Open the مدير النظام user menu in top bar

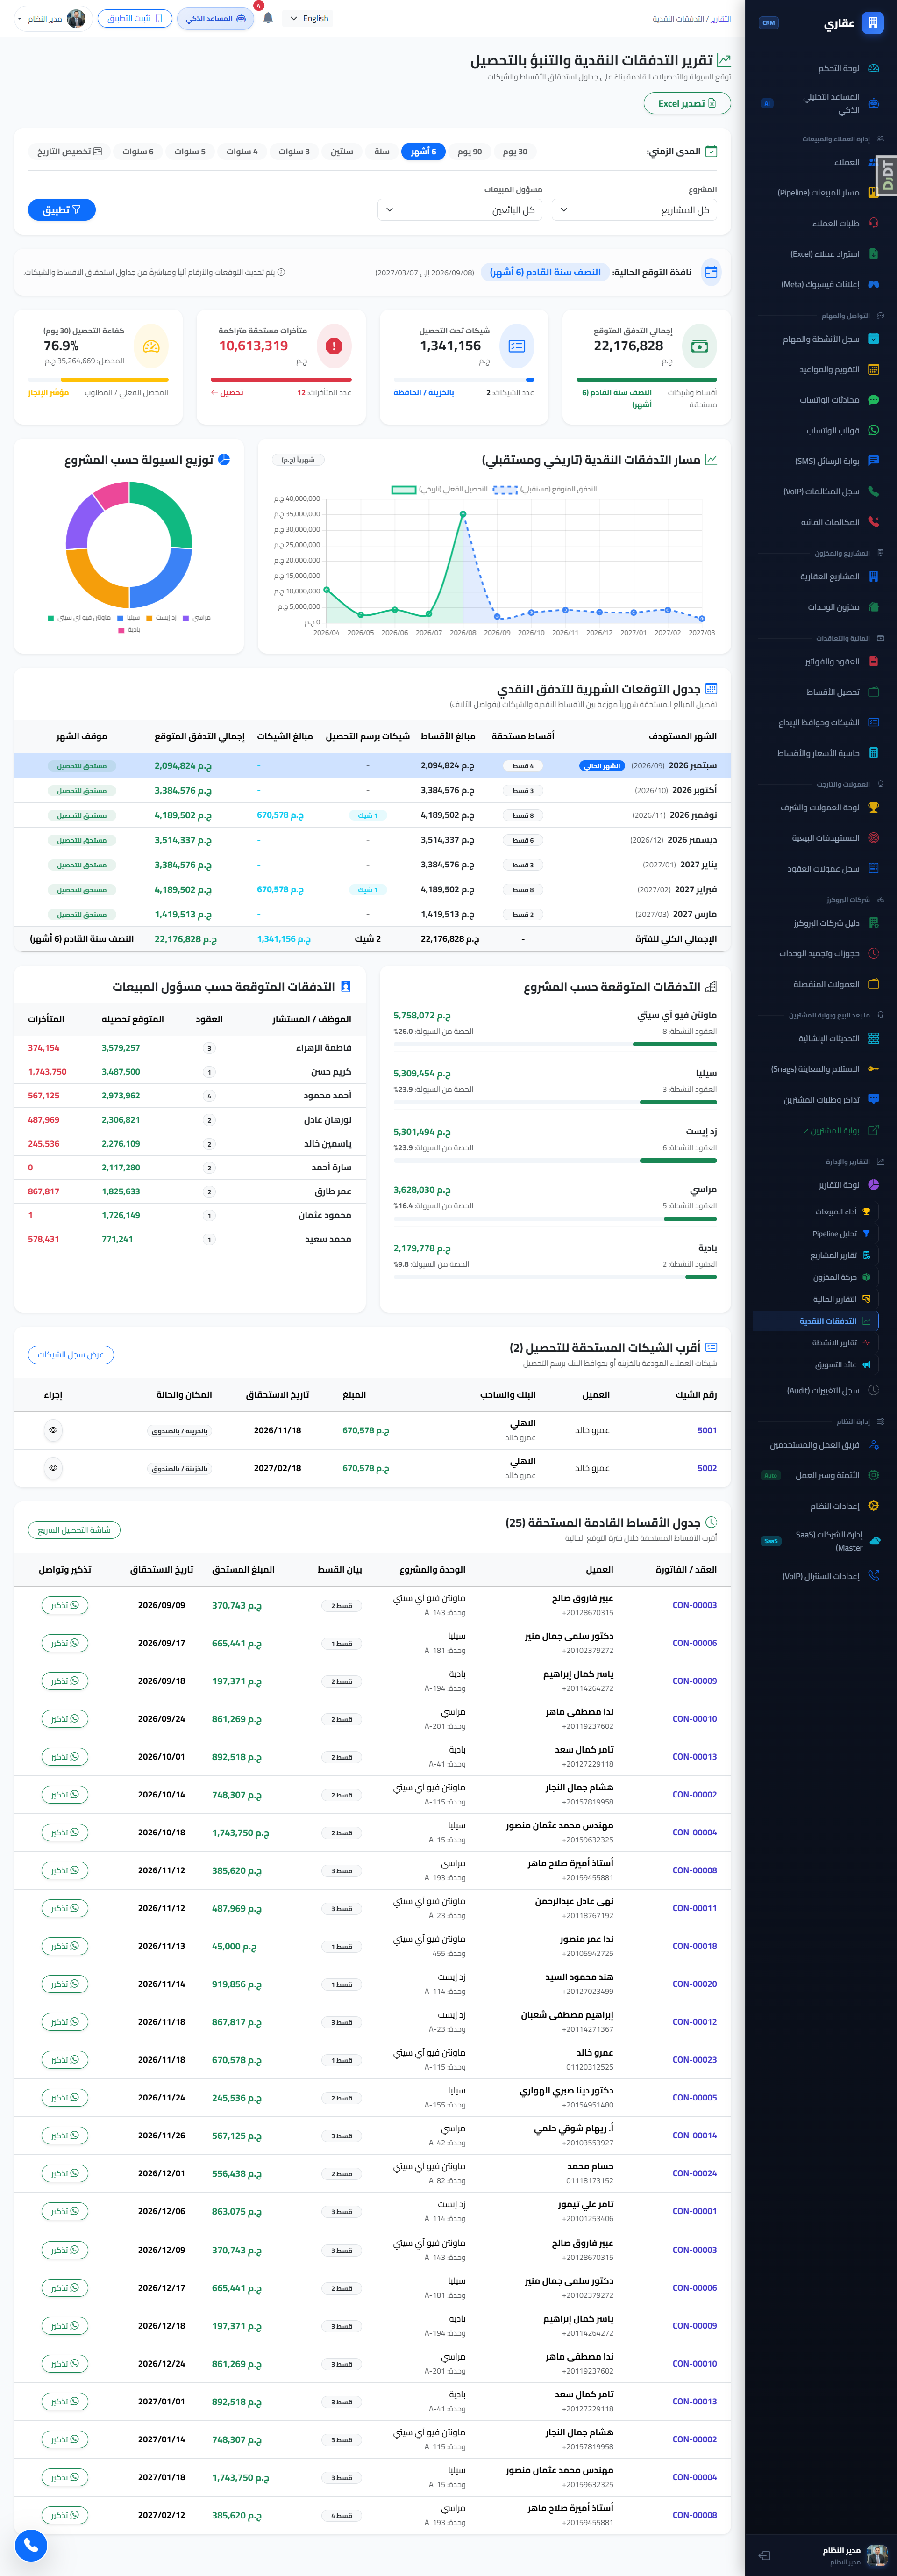click(52, 18)
